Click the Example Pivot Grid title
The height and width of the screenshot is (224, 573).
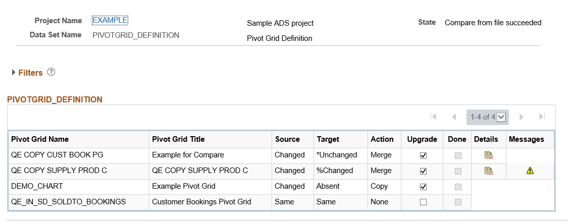[x=183, y=186]
